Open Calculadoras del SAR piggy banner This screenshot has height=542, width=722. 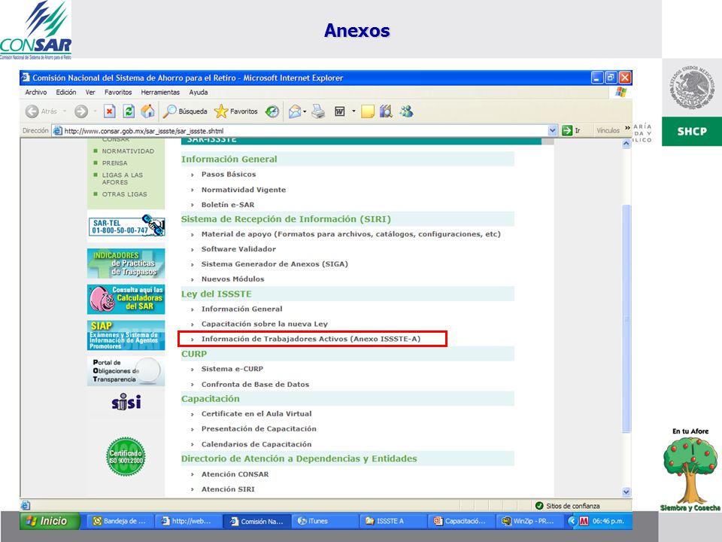point(126,299)
